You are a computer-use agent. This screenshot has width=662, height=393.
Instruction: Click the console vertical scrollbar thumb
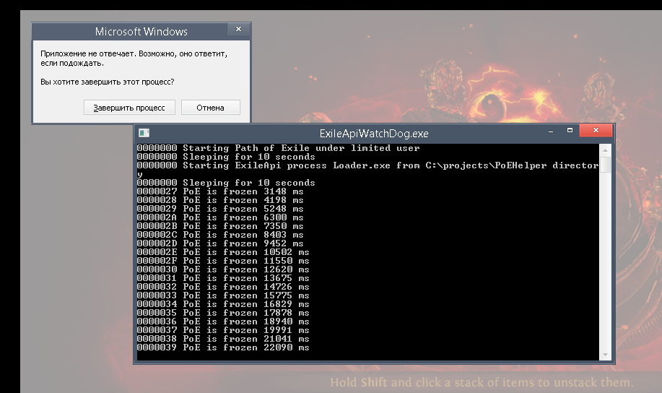pyautogui.click(x=606, y=165)
